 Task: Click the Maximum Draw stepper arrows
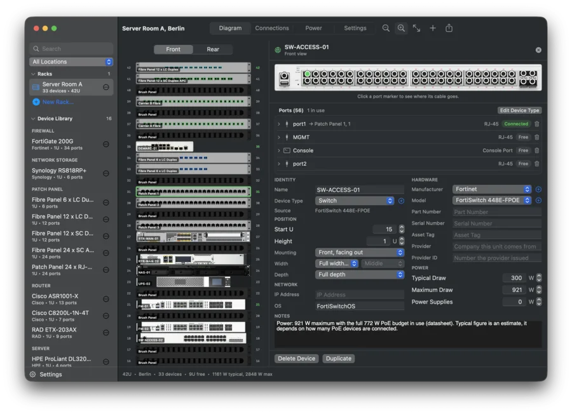pos(539,290)
